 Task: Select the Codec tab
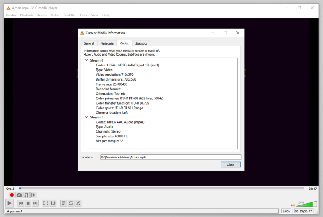tap(124, 43)
